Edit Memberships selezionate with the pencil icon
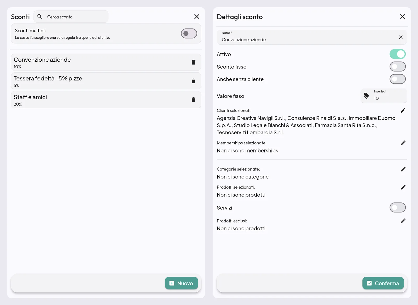 click(x=403, y=143)
